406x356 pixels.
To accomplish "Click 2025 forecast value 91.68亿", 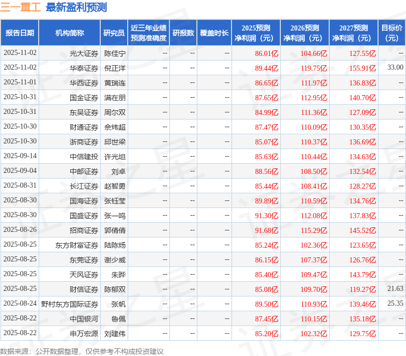I will click(x=267, y=231).
